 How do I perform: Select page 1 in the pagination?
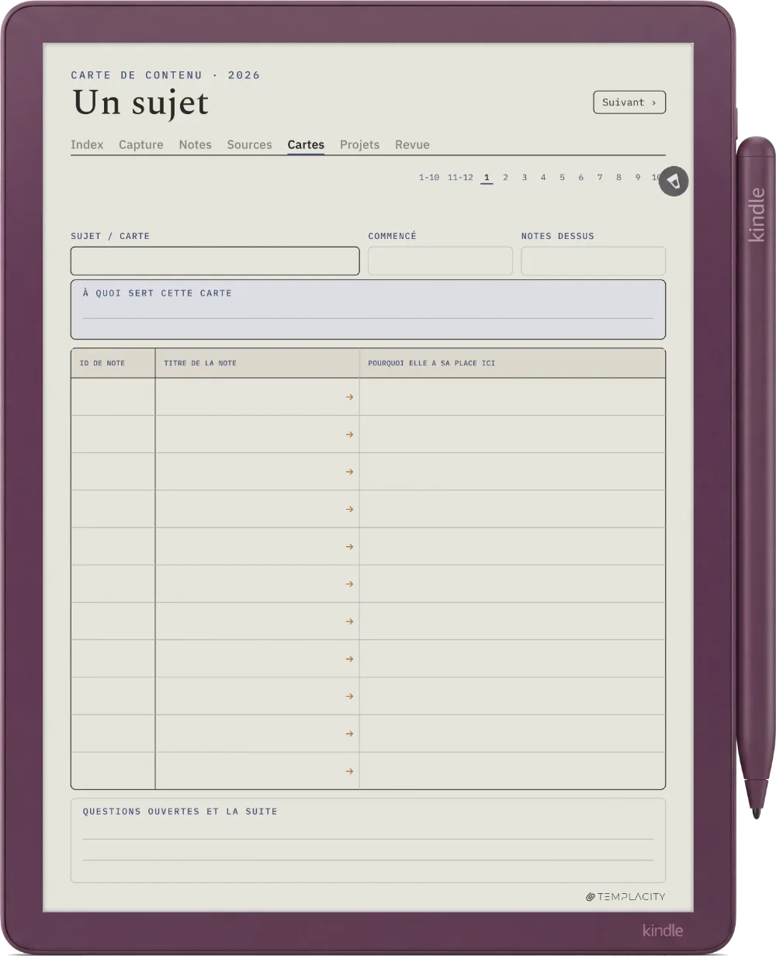click(487, 178)
